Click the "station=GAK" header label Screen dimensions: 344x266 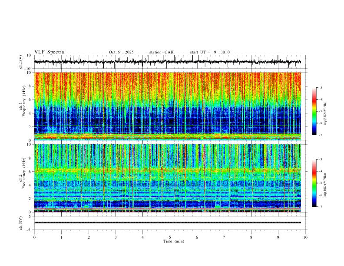click(x=161, y=52)
